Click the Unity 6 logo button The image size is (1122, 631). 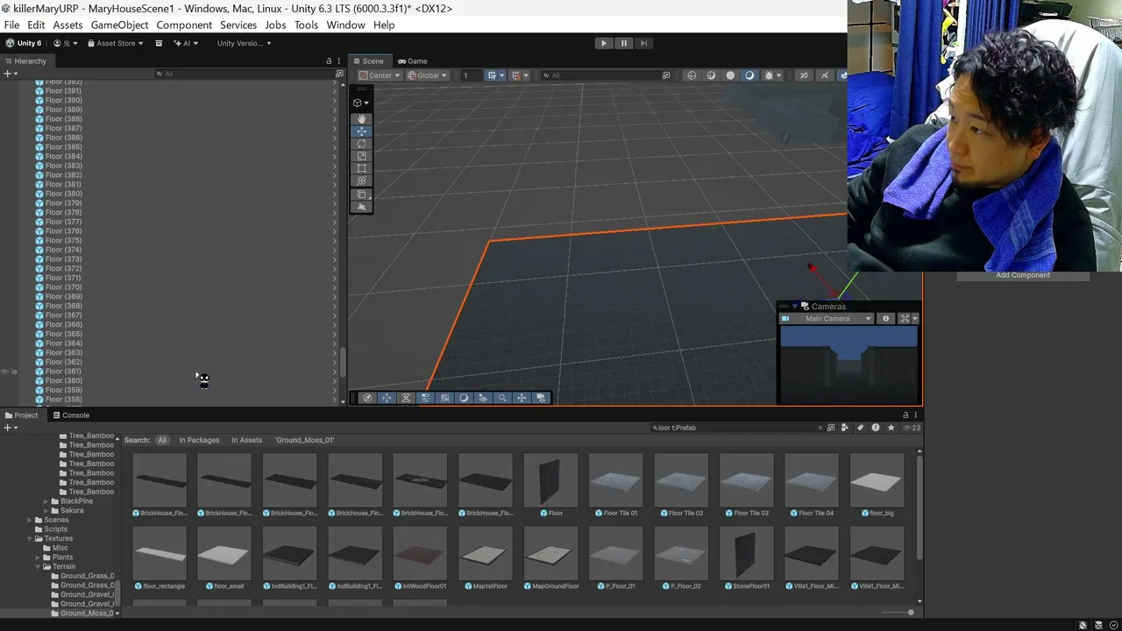click(x=24, y=43)
